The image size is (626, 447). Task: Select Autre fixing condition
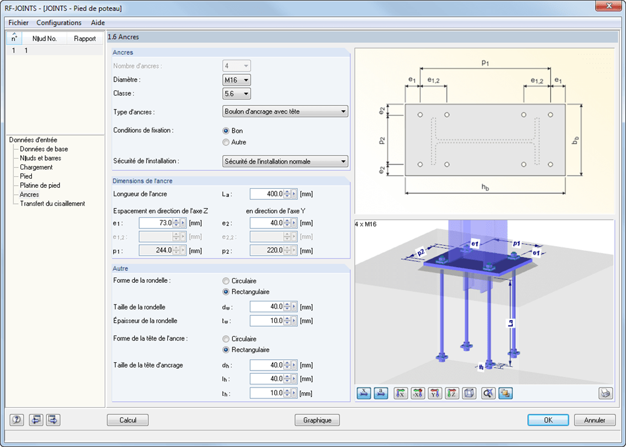[226, 142]
